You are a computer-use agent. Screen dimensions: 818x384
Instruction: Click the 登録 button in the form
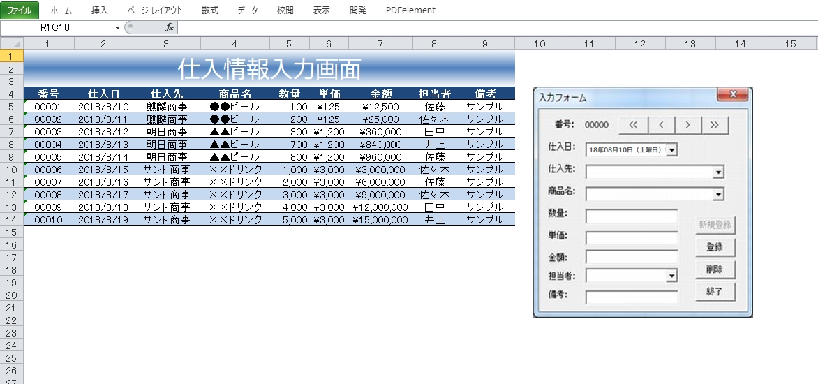point(715,247)
